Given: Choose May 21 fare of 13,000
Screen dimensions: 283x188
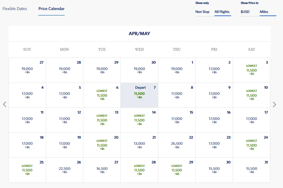Looking at the screenshot, I should [139, 145].
